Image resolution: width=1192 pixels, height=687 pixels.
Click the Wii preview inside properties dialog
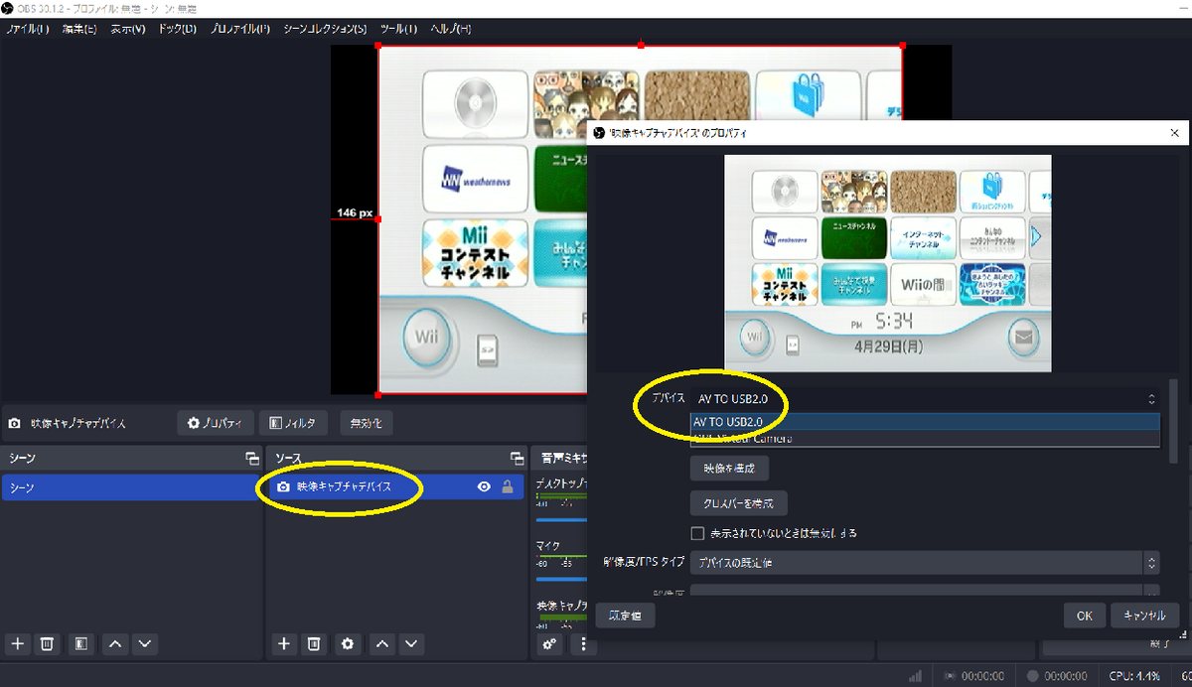(x=888, y=263)
